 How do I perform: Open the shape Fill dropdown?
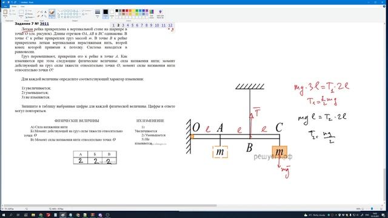click(85, 15)
